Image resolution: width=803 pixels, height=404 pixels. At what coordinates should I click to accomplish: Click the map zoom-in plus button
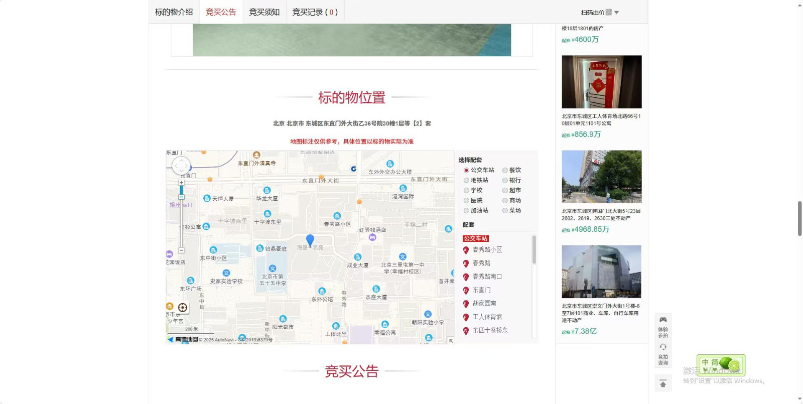(181, 183)
